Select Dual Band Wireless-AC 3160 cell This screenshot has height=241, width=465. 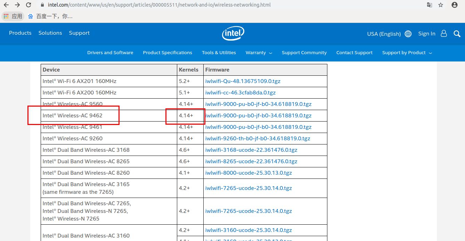click(109, 233)
